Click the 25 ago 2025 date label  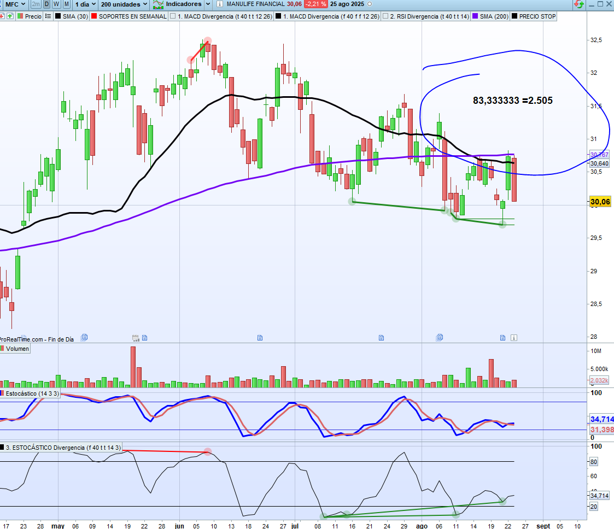(x=347, y=4)
